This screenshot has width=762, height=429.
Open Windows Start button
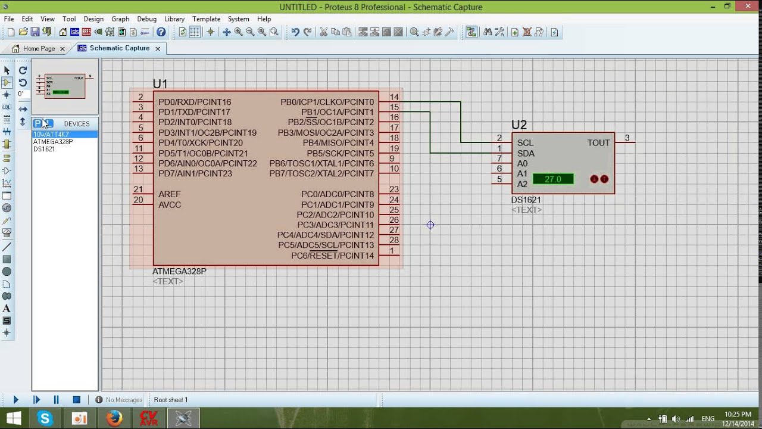click(x=14, y=418)
